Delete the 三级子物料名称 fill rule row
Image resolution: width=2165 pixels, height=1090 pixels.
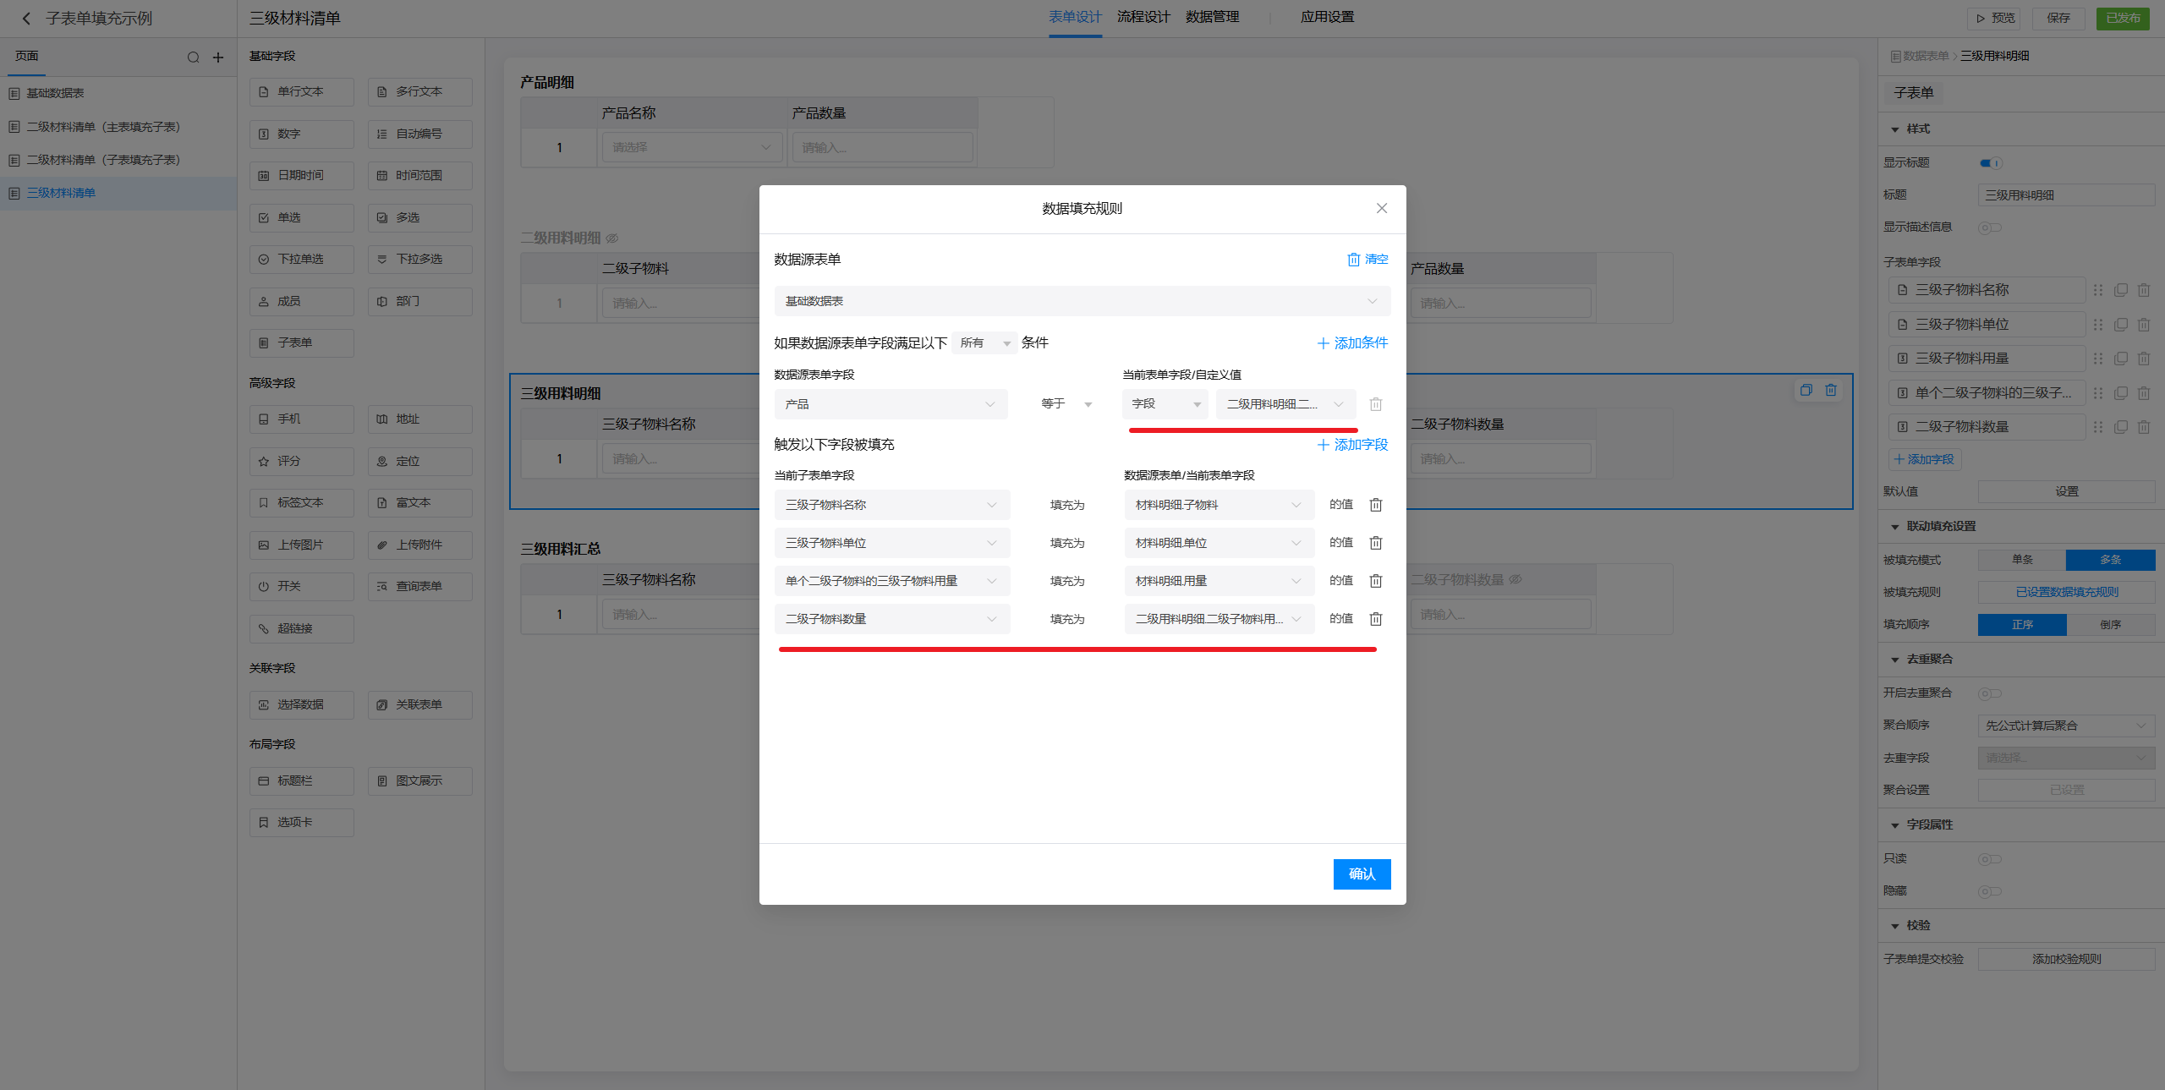pyautogui.click(x=1376, y=505)
